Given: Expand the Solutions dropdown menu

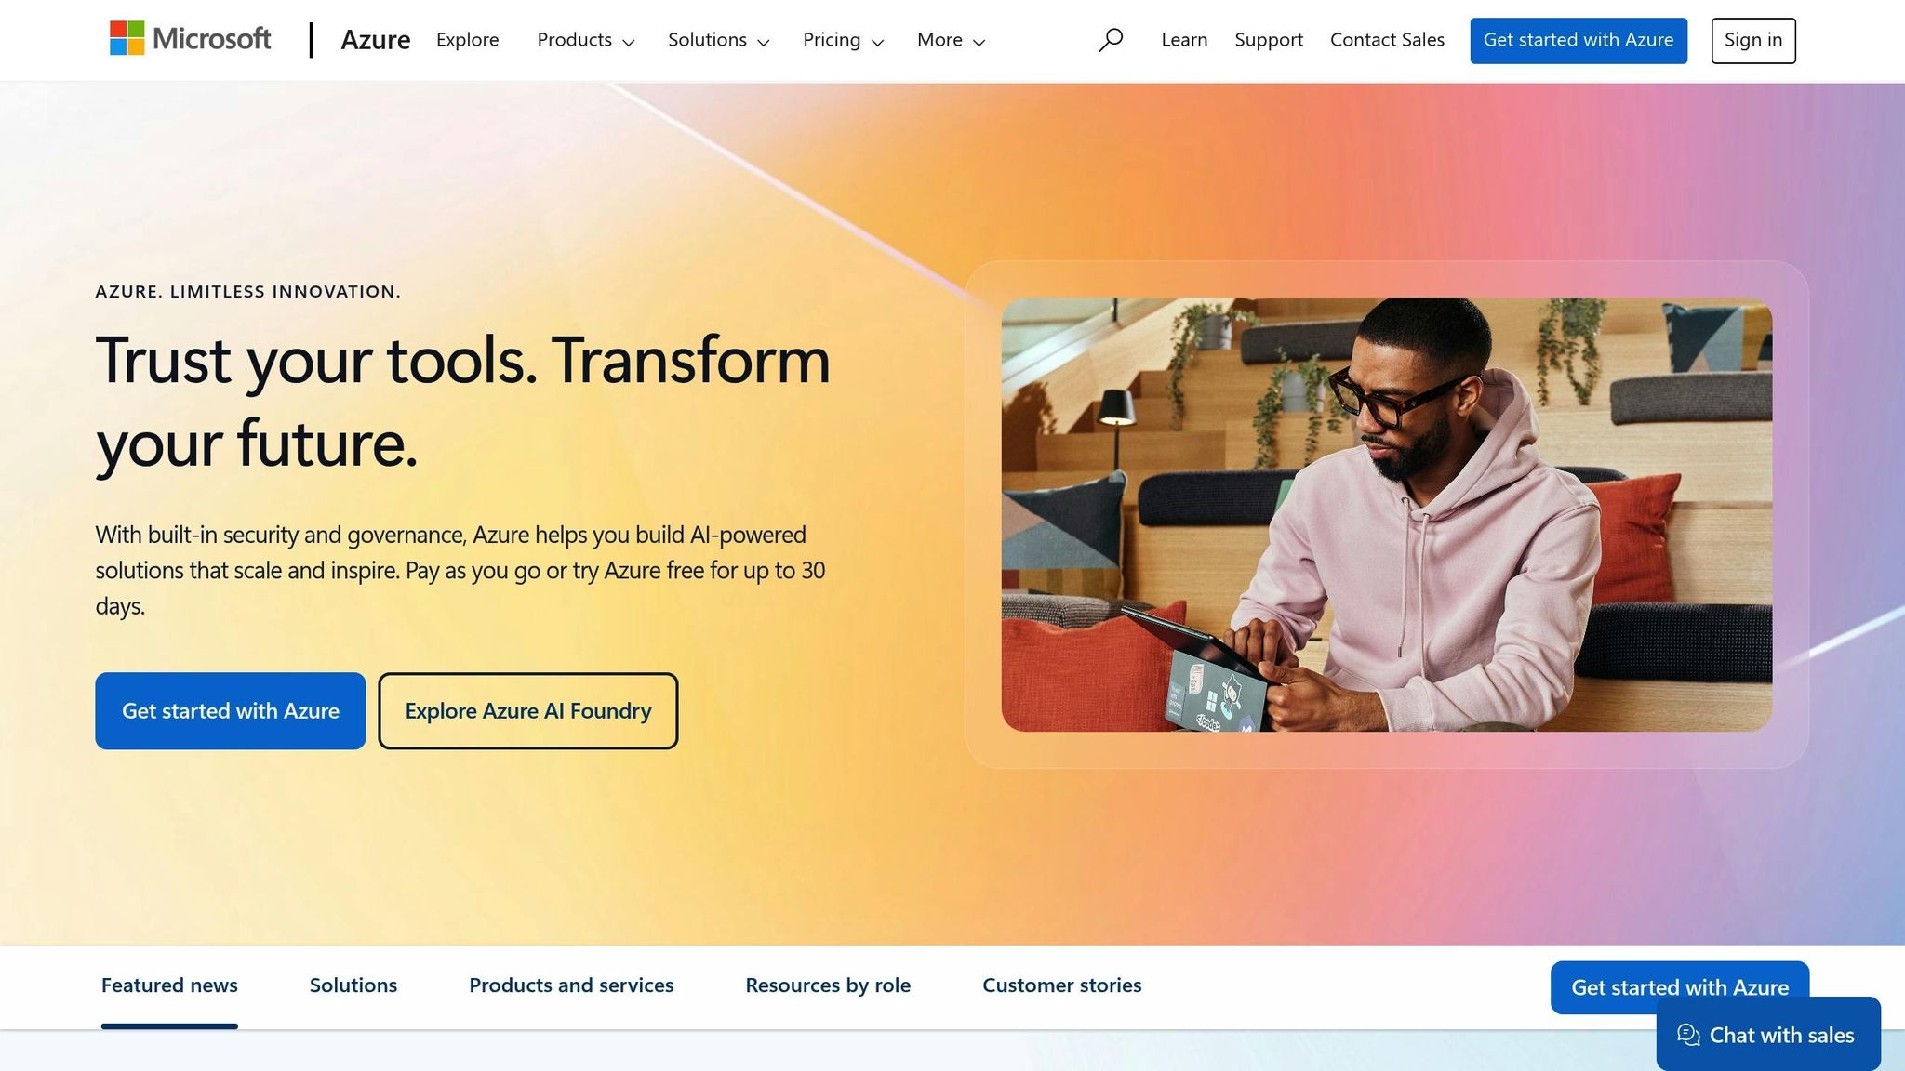Looking at the screenshot, I should pyautogui.click(x=718, y=40).
